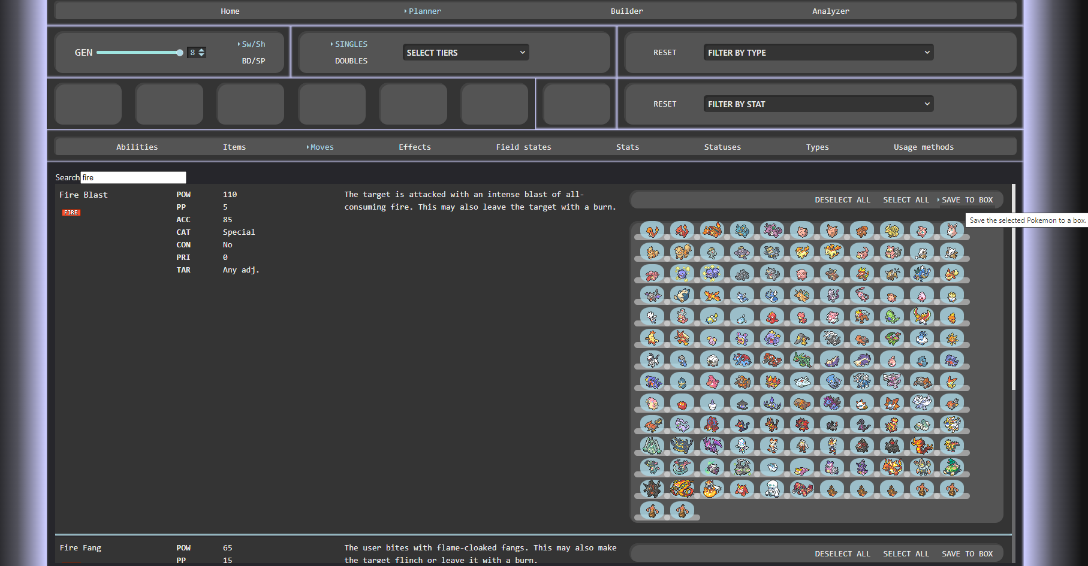Choose Cinderace in the Fire Blast learners
Image resolution: width=1088 pixels, height=566 pixels.
pyautogui.click(x=832, y=446)
